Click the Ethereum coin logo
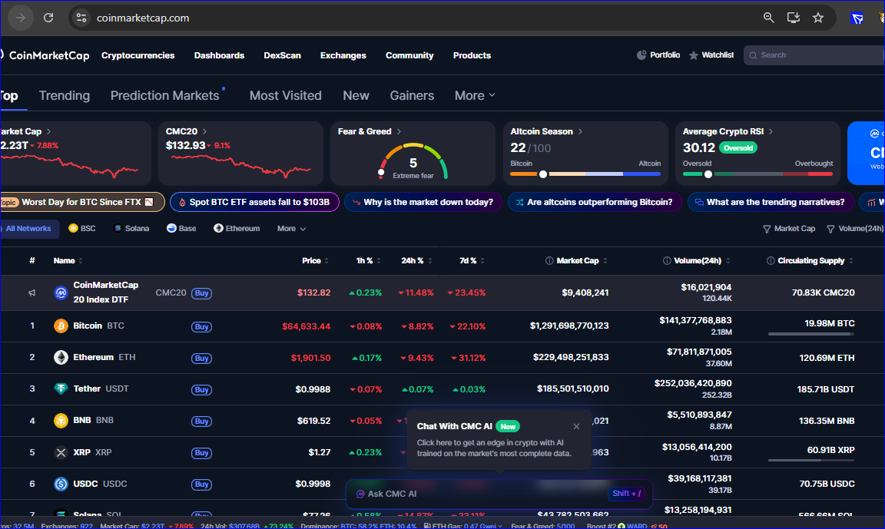Viewport: 885px width, 529px height. click(61, 357)
